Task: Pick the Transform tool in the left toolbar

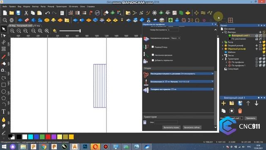Action: click(4, 42)
